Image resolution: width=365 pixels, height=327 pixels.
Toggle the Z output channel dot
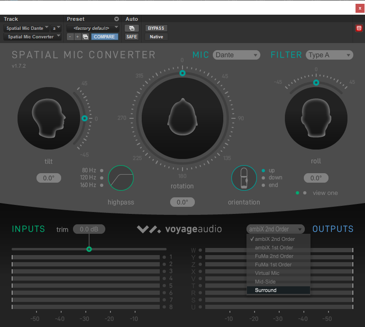(x=201, y=265)
